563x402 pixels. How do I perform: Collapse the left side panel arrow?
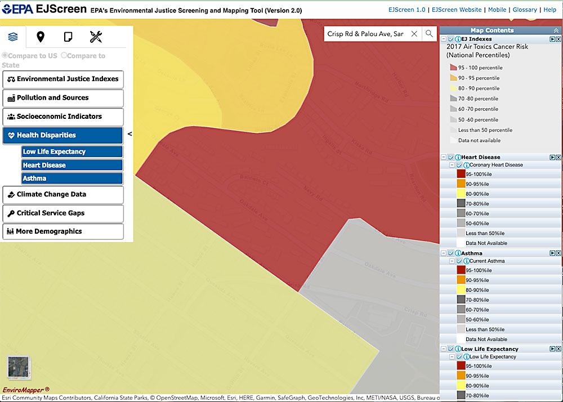pos(130,134)
